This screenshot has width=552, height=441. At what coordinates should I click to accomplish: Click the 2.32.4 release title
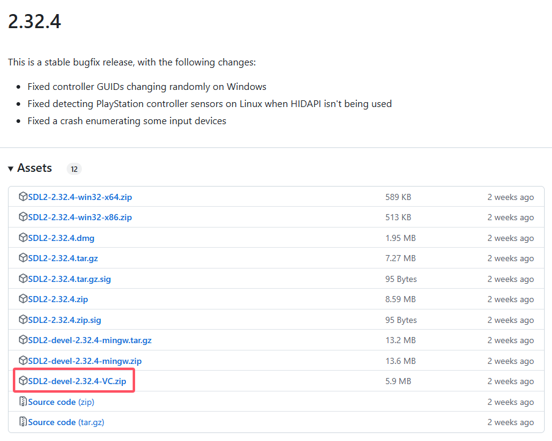(34, 21)
